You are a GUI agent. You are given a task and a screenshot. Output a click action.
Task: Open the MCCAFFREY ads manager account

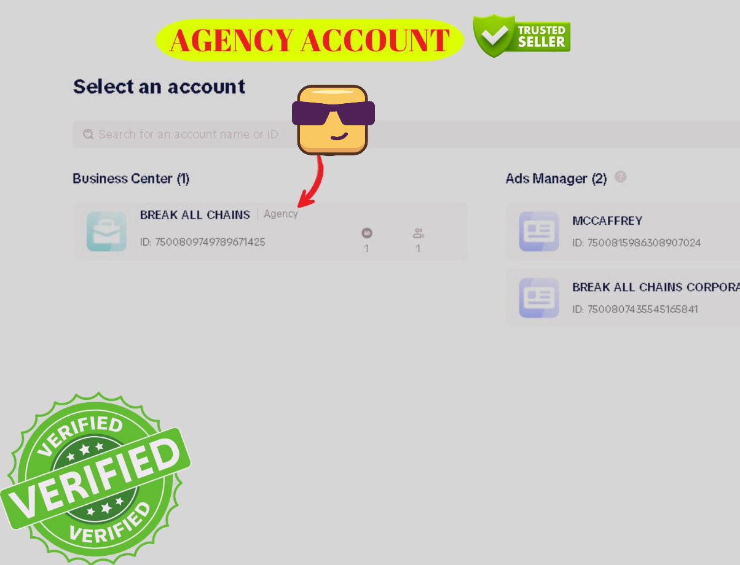pos(623,232)
